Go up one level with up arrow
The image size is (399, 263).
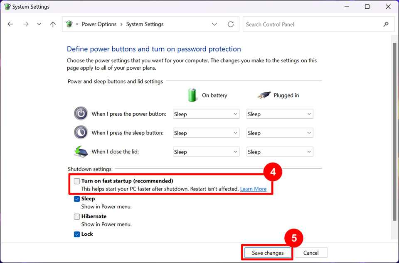53,24
